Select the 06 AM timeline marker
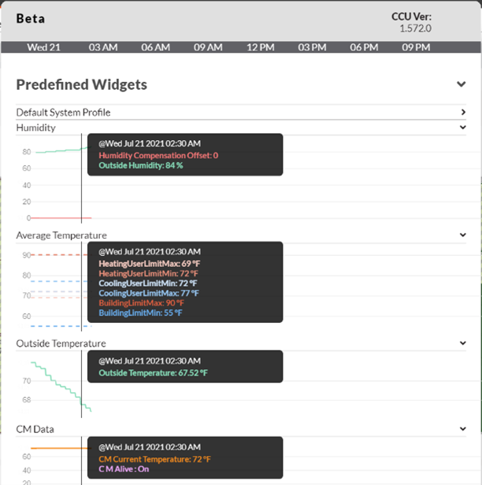Viewport: 482px width, 485px height. pos(156,47)
